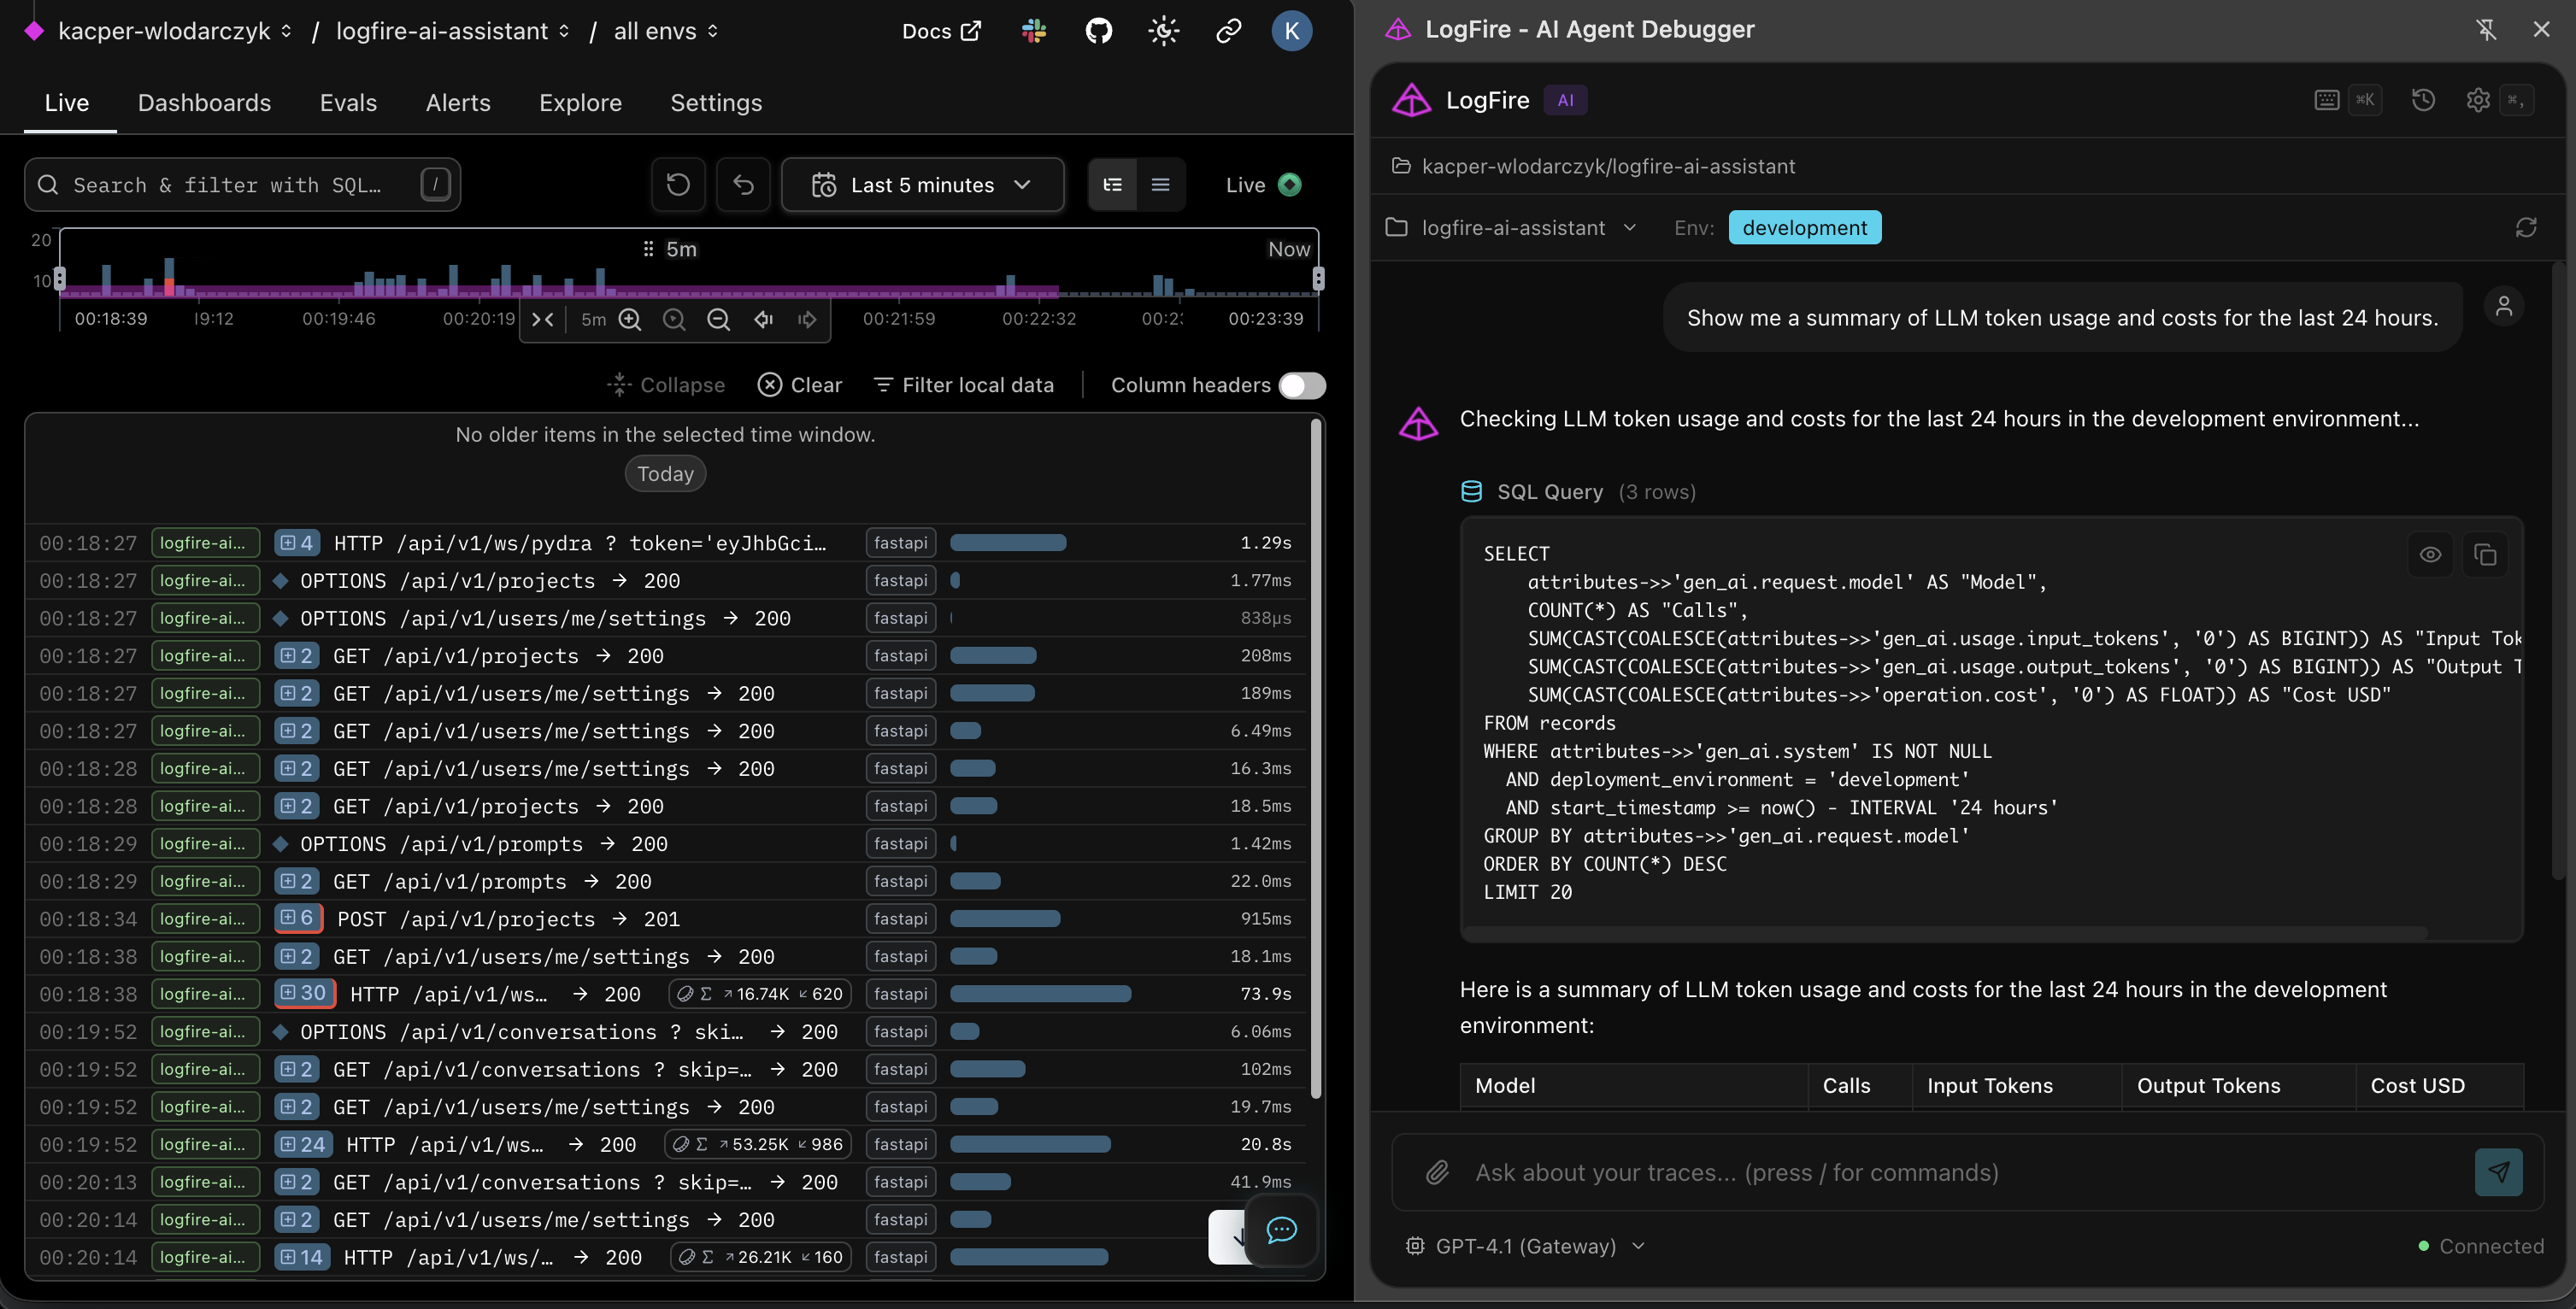Image resolution: width=2576 pixels, height=1309 pixels.
Task: Refresh the environment data in the AI panel
Action: pyautogui.click(x=2527, y=227)
